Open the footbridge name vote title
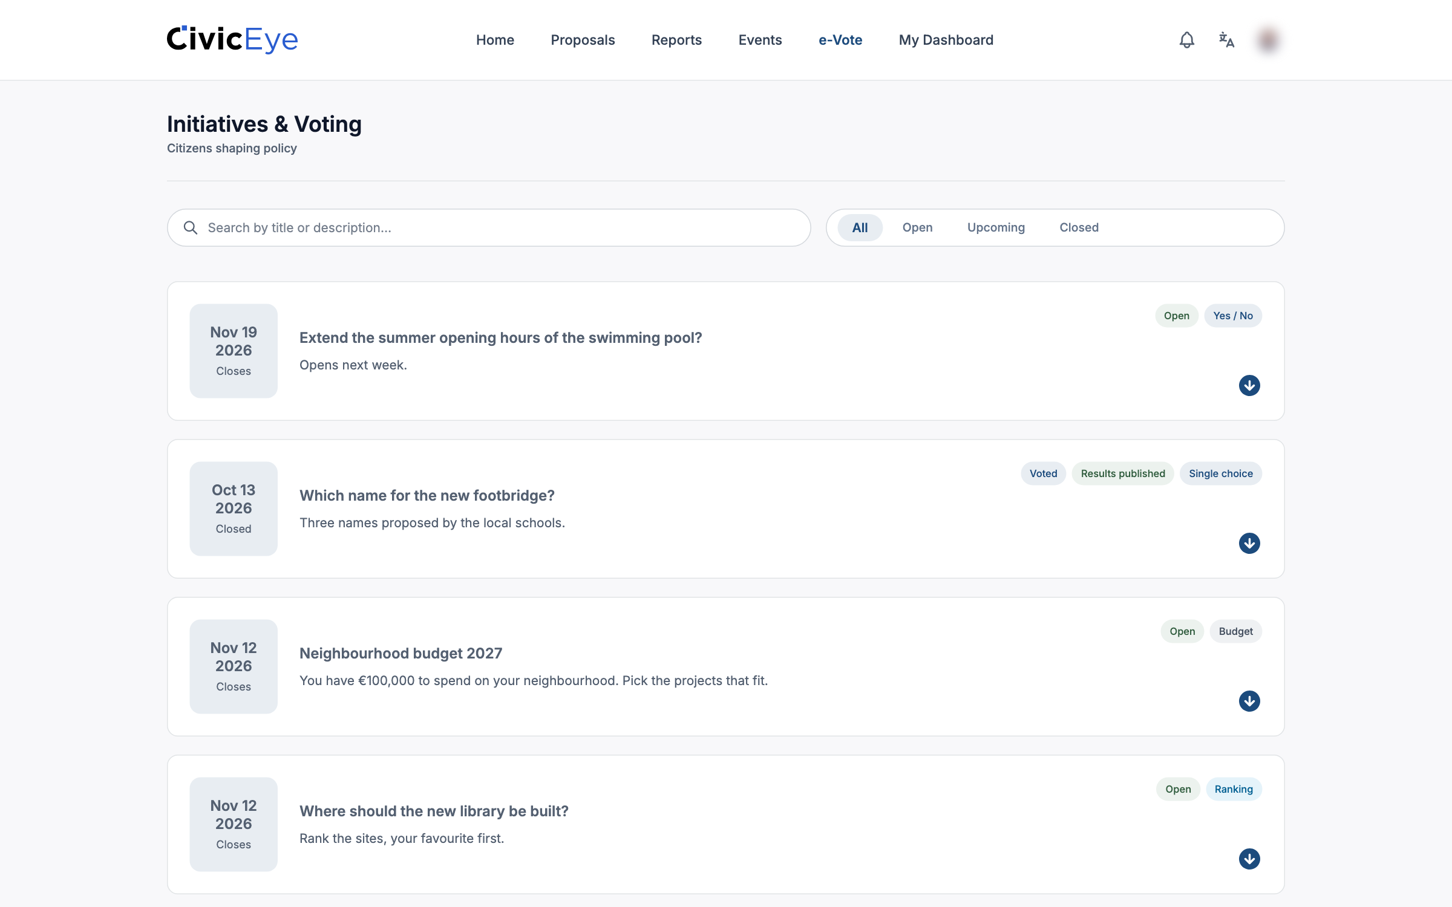1452x907 pixels. click(x=427, y=495)
